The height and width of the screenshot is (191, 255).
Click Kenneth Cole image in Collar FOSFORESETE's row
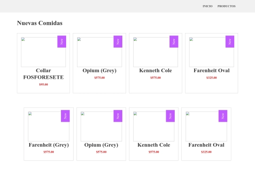[155, 52]
